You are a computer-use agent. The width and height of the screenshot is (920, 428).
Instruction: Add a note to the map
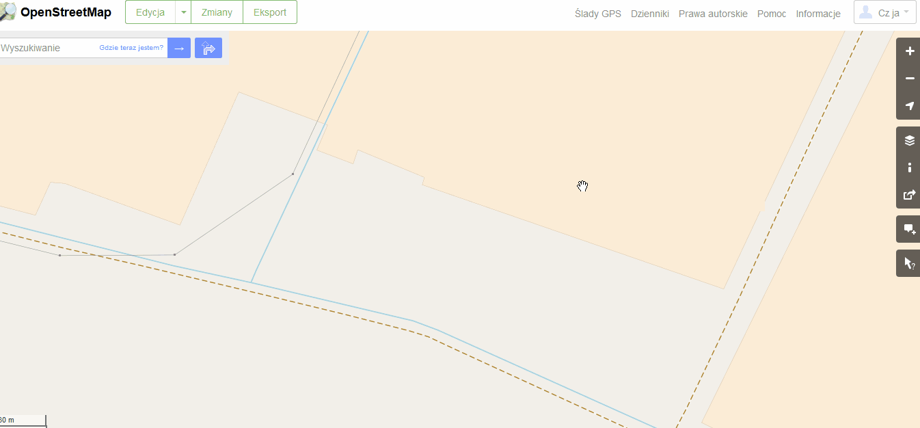909,229
